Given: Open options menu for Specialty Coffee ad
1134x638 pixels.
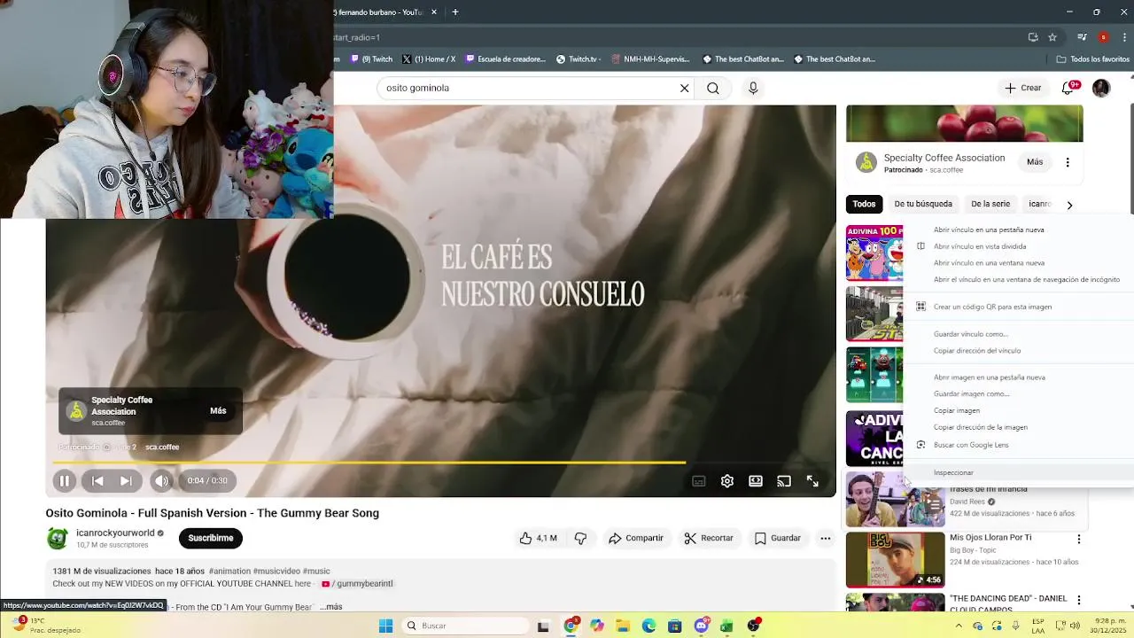Looking at the screenshot, I should [1068, 162].
